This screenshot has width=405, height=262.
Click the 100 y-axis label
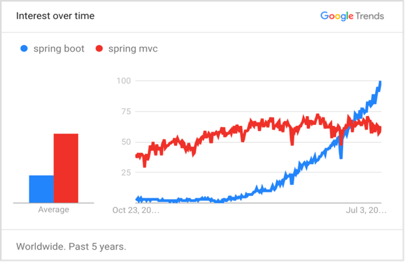point(124,81)
